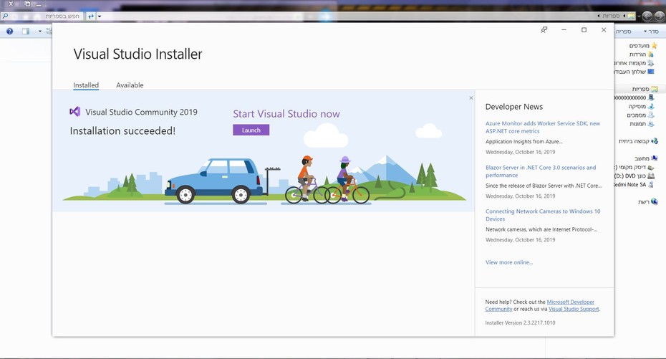
Task: Launch Visual Studio with the purple button
Action: (x=251, y=130)
